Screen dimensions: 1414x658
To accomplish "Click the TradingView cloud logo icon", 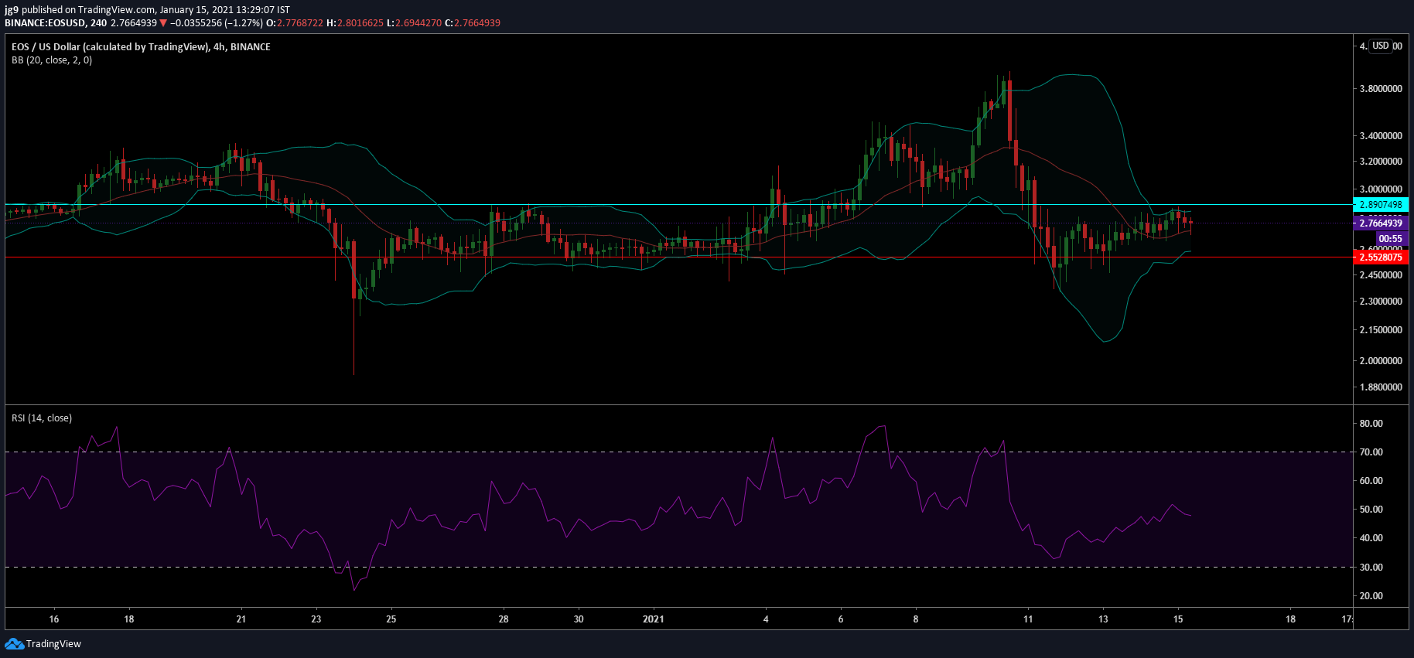I will (14, 643).
